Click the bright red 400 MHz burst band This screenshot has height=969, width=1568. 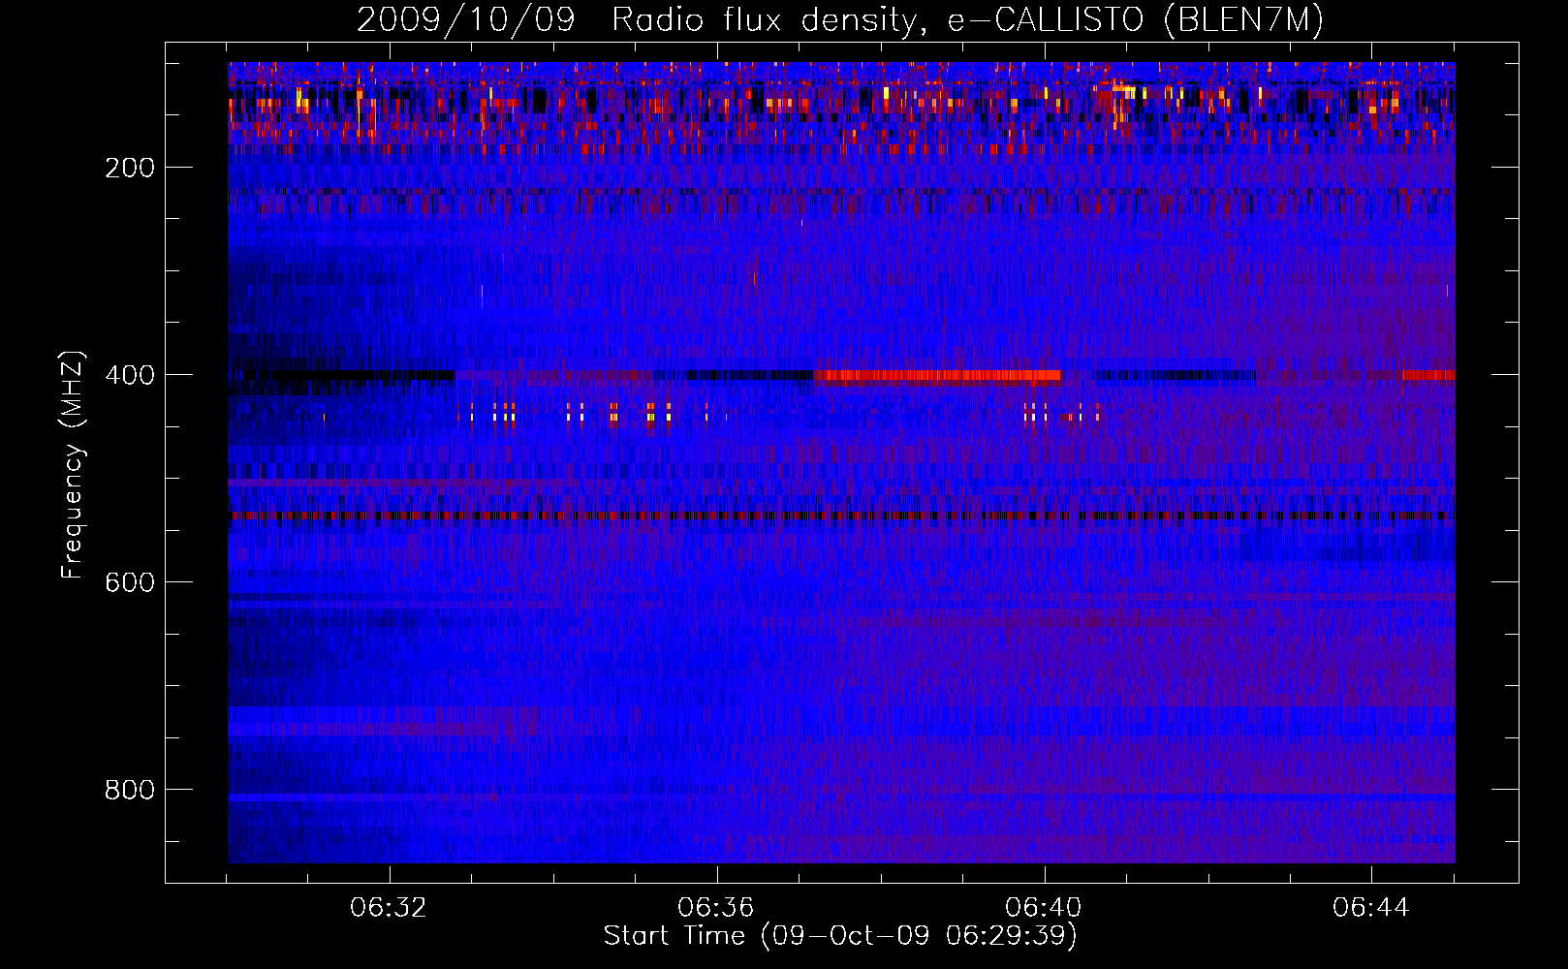938,376
